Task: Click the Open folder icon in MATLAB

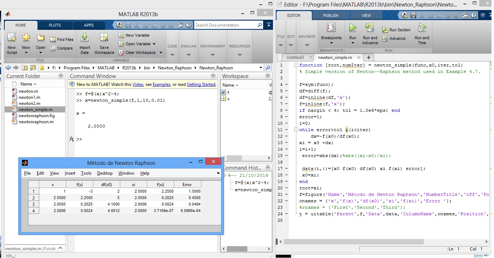Action: [41, 37]
